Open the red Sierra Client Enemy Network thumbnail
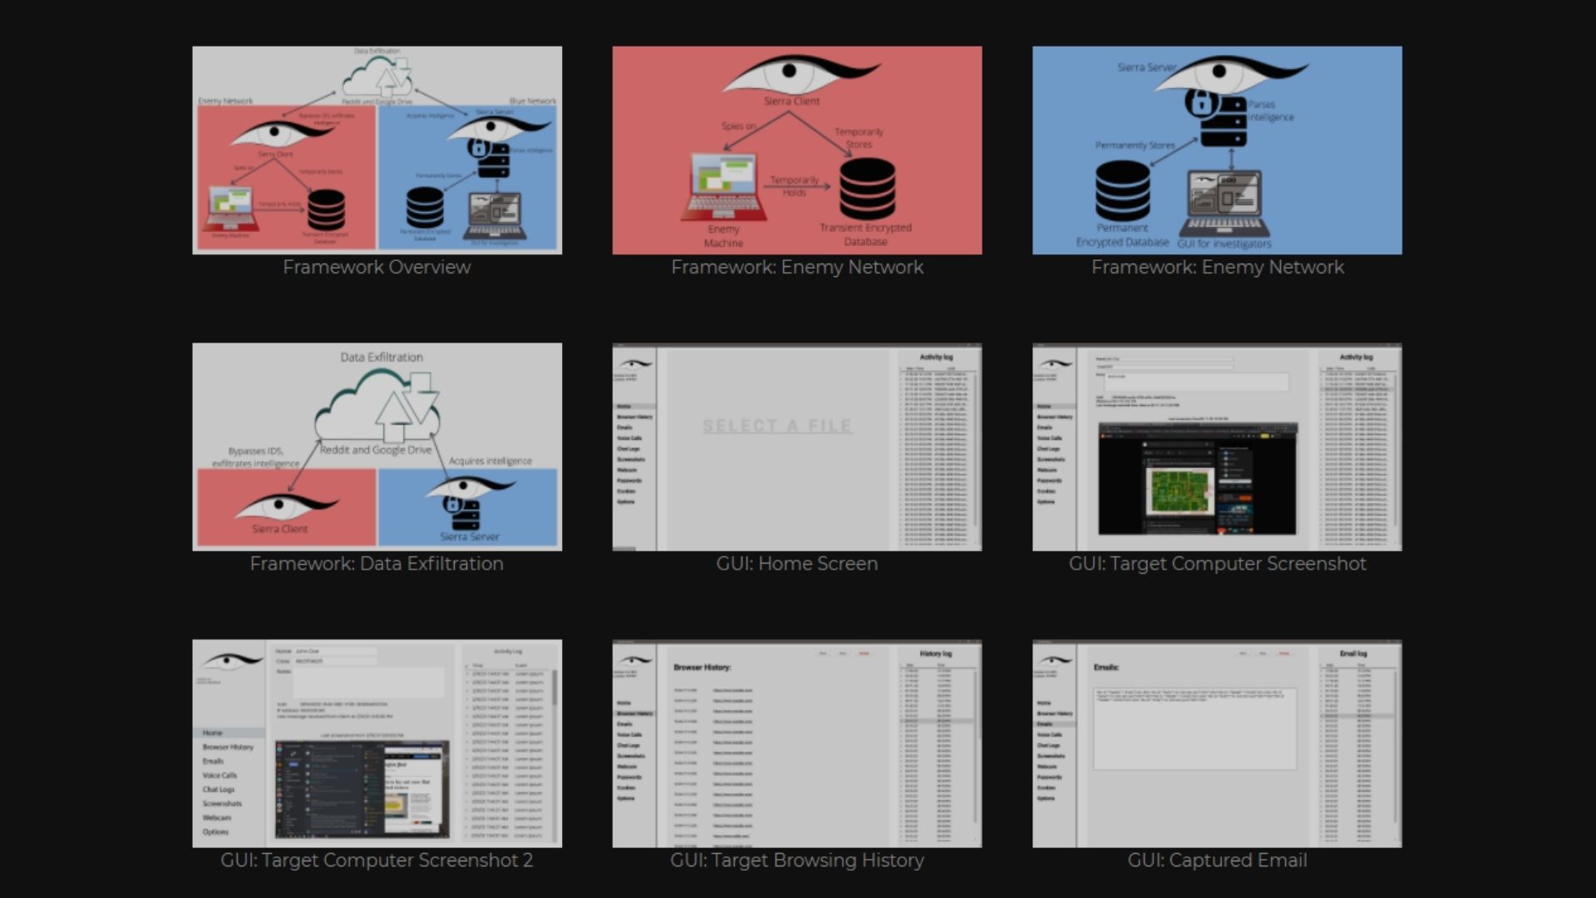Viewport: 1596px width, 898px height. [796, 150]
